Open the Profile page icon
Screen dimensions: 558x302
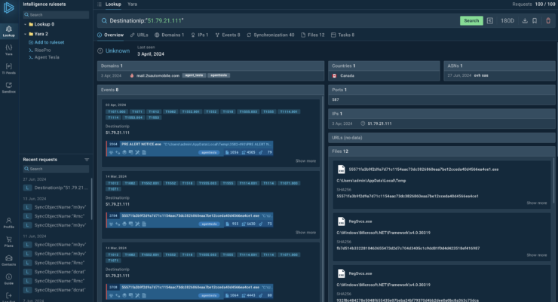click(x=8, y=221)
